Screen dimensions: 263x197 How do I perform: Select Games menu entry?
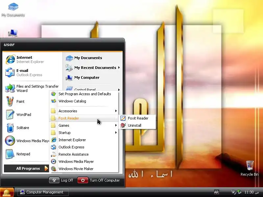click(84, 125)
